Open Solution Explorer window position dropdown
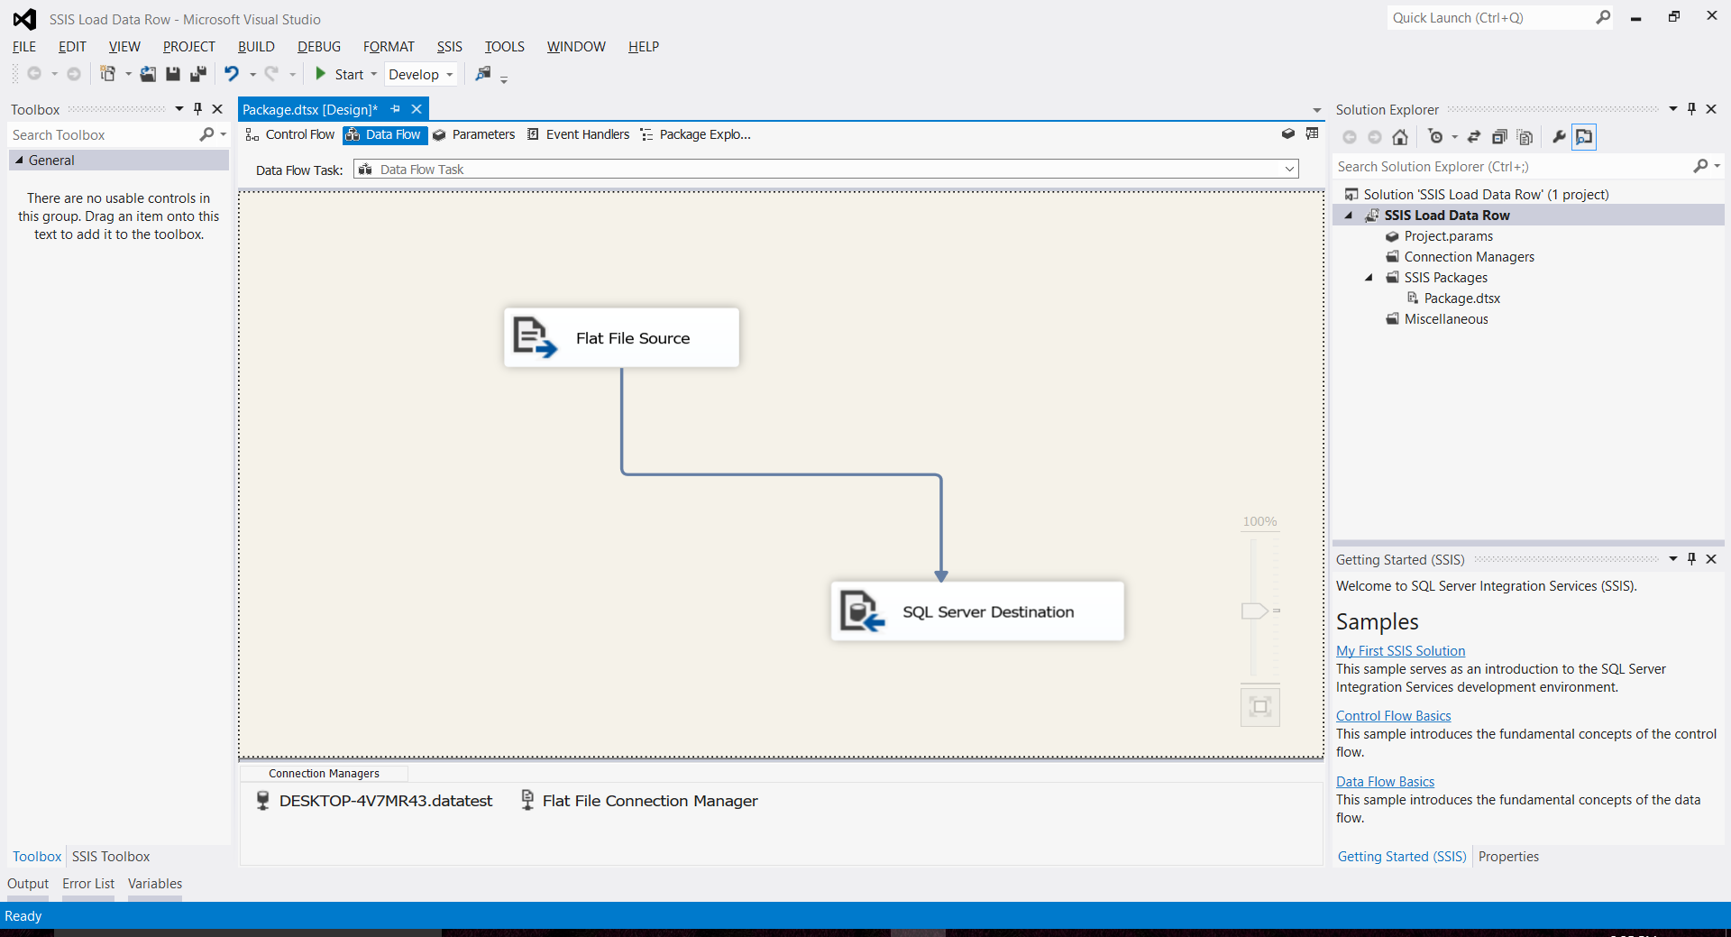Viewport: 1731px width, 937px height. (1673, 109)
